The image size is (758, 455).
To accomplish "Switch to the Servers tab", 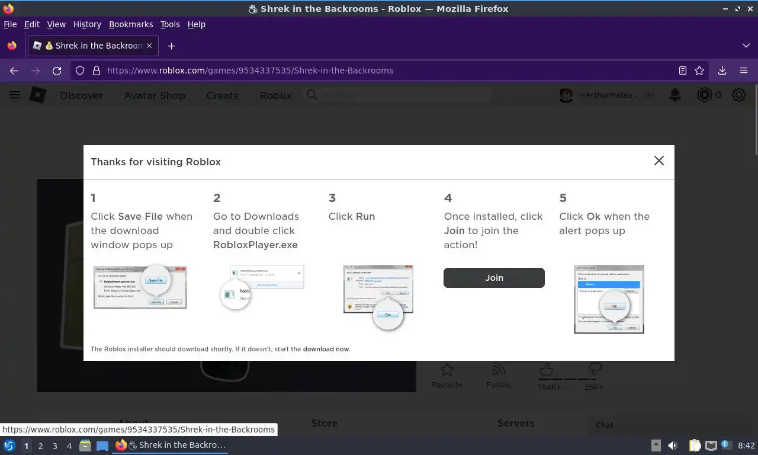I will click(516, 423).
